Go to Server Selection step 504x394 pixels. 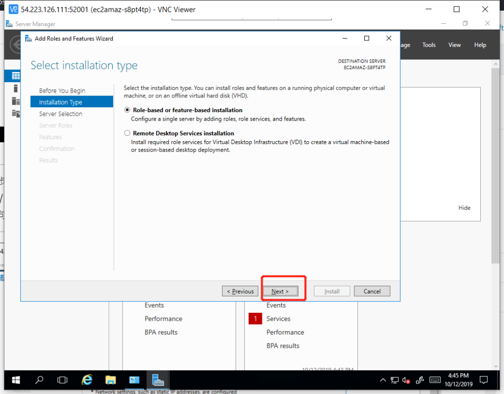[61, 114]
